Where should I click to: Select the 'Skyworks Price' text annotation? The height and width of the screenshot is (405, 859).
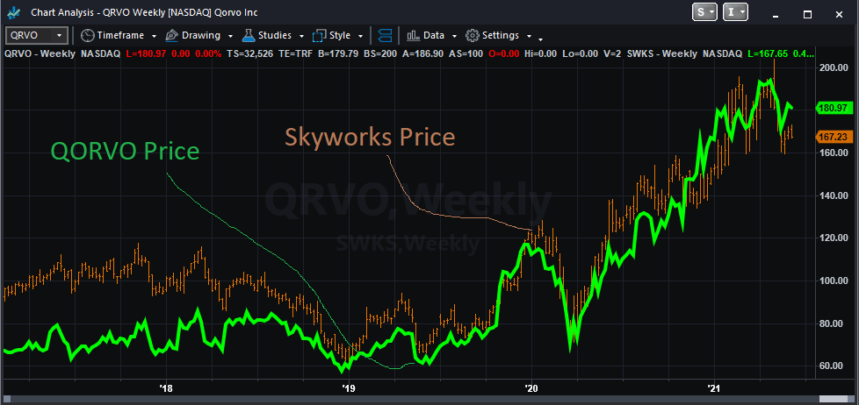[370, 137]
